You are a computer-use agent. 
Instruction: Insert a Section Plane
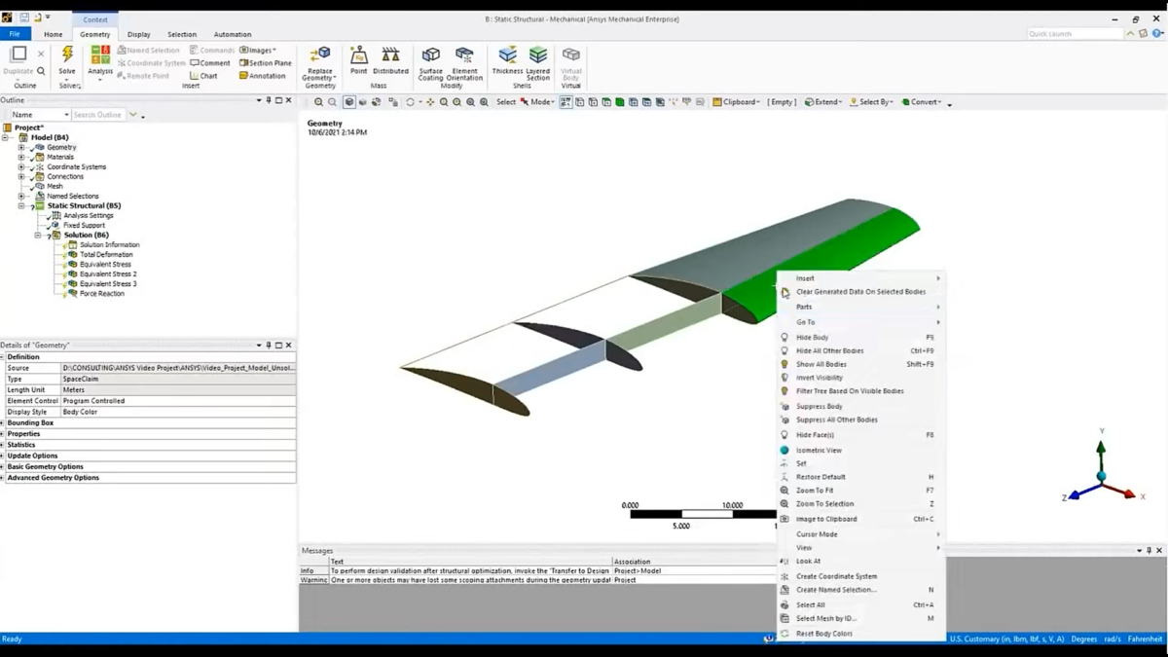pos(266,63)
